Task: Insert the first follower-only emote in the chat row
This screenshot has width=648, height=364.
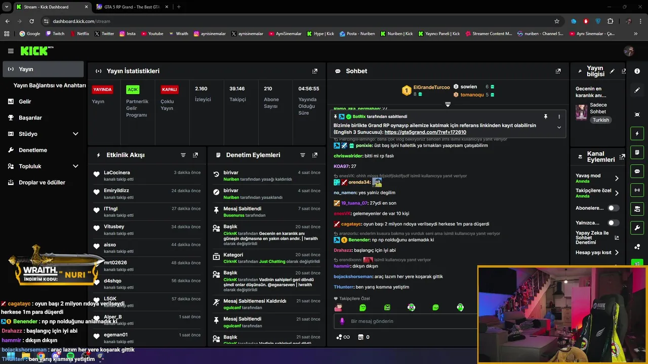Action: coord(338,307)
